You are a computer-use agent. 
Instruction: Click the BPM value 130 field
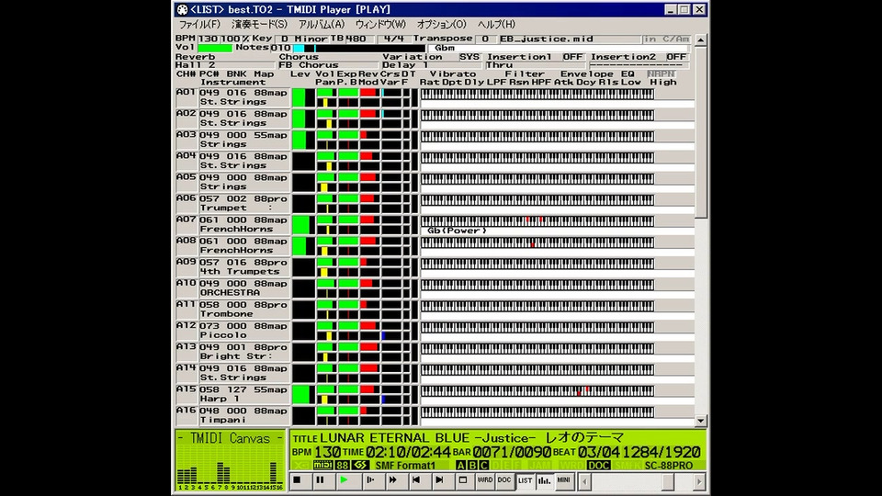[209, 39]
